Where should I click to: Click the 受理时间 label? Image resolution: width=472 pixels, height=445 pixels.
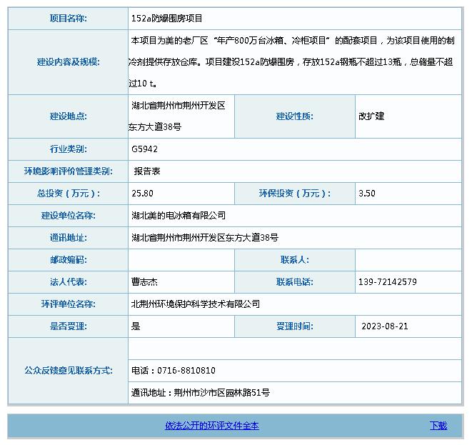tap(295, 326)
